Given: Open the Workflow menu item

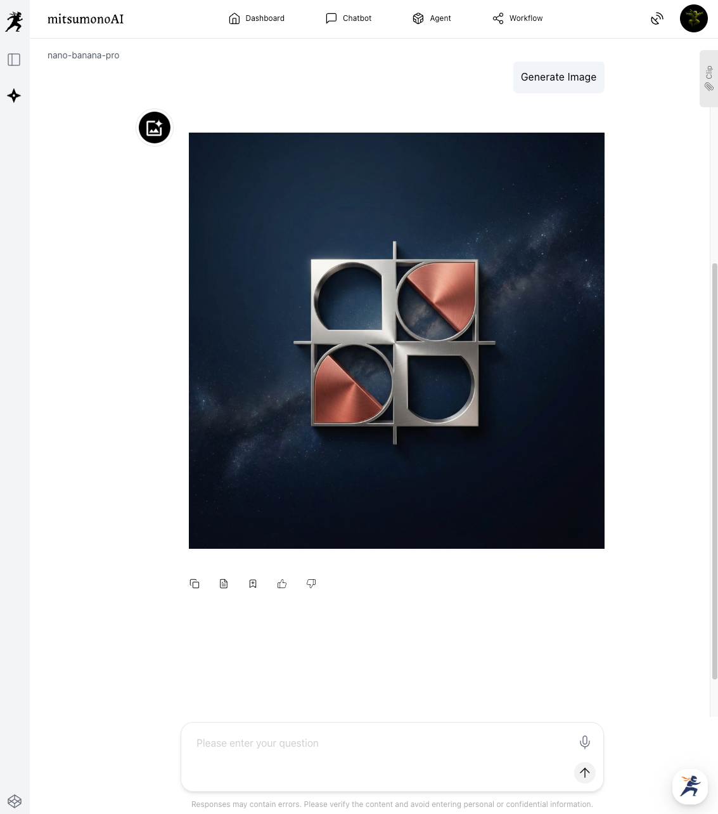Looking at the screenshot, I should [518, 18].
